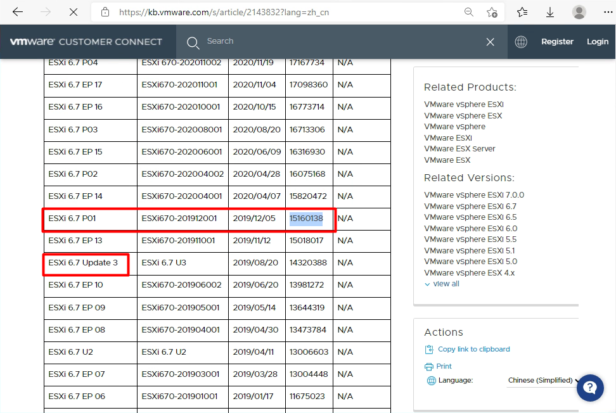Viewport: 616px width, 413px height.
Task: Open the globe language selector
Action: pyautogui.click(x=521, y=42)
